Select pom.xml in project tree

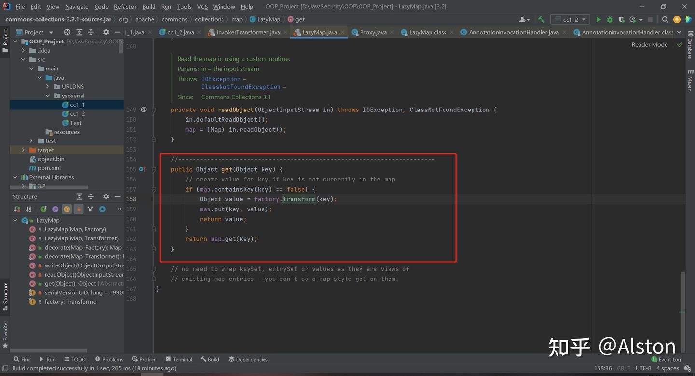[45, 168]
